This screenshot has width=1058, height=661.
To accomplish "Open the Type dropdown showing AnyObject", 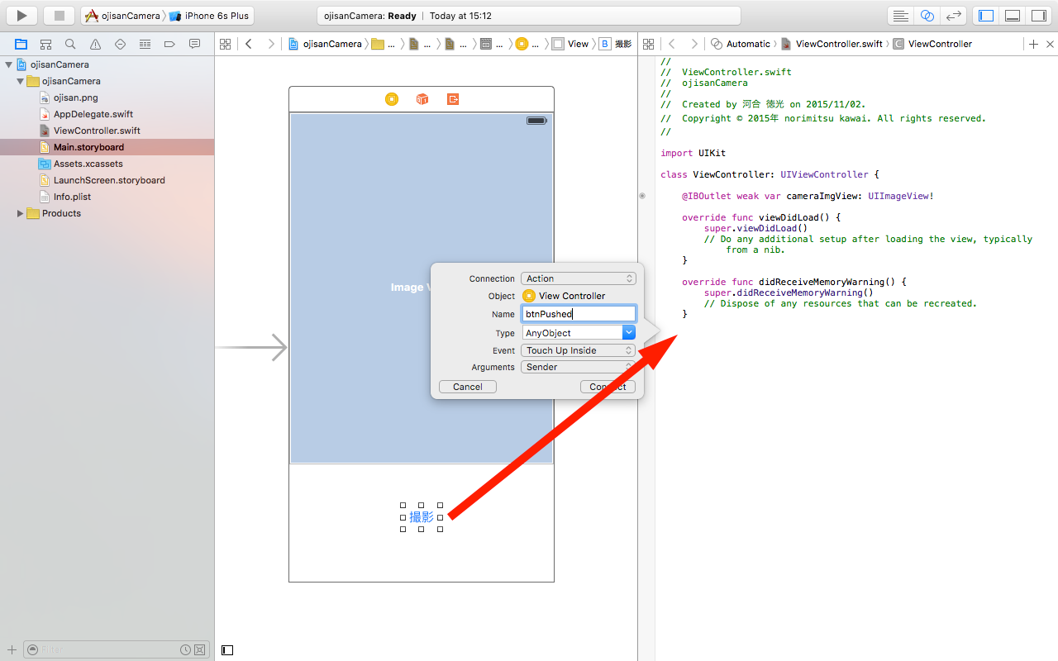I will (x=579, y=332).
